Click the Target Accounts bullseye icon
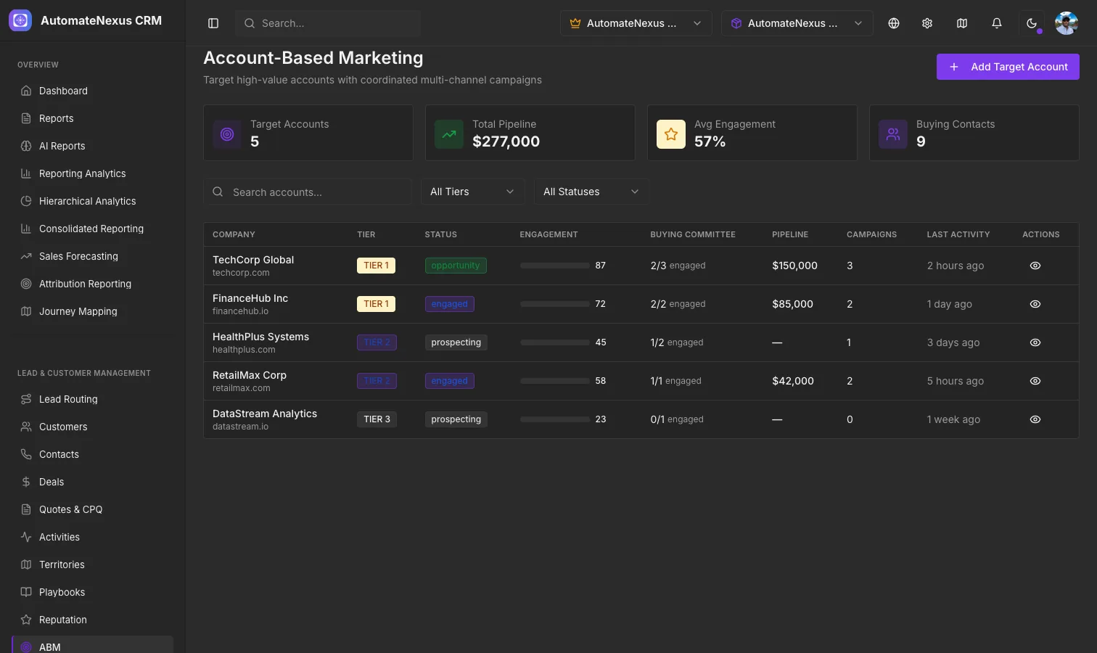The image size is (1097, 653). pyautogui.click(x=227, y=134)
